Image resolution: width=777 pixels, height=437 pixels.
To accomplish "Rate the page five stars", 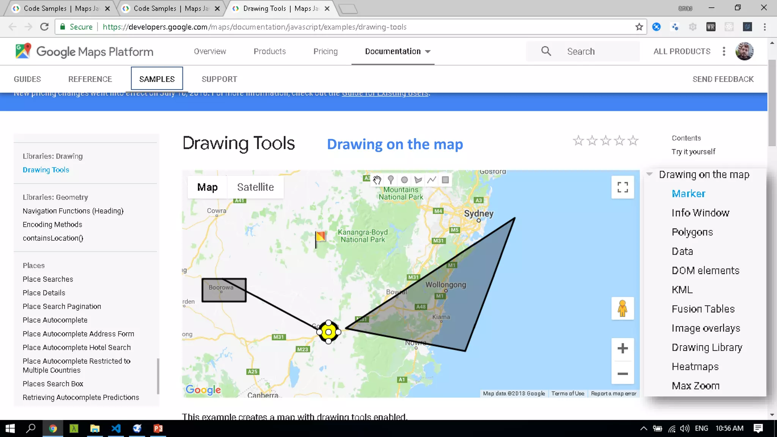I will coord(633,141).
